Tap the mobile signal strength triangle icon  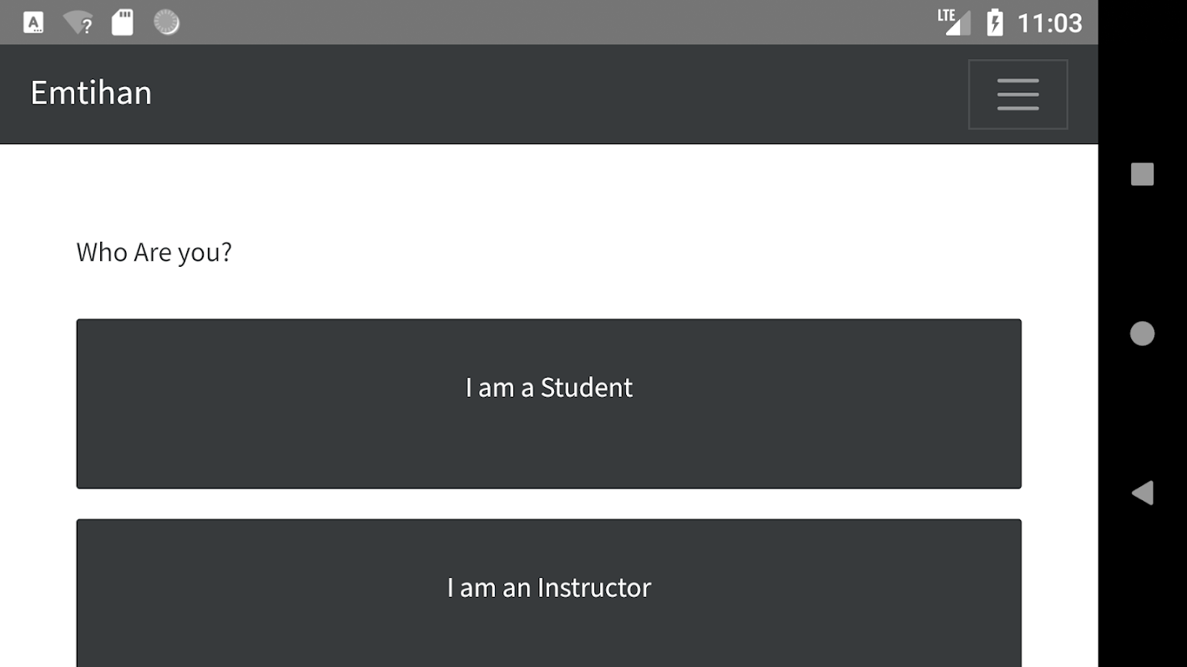coord(958,25)
